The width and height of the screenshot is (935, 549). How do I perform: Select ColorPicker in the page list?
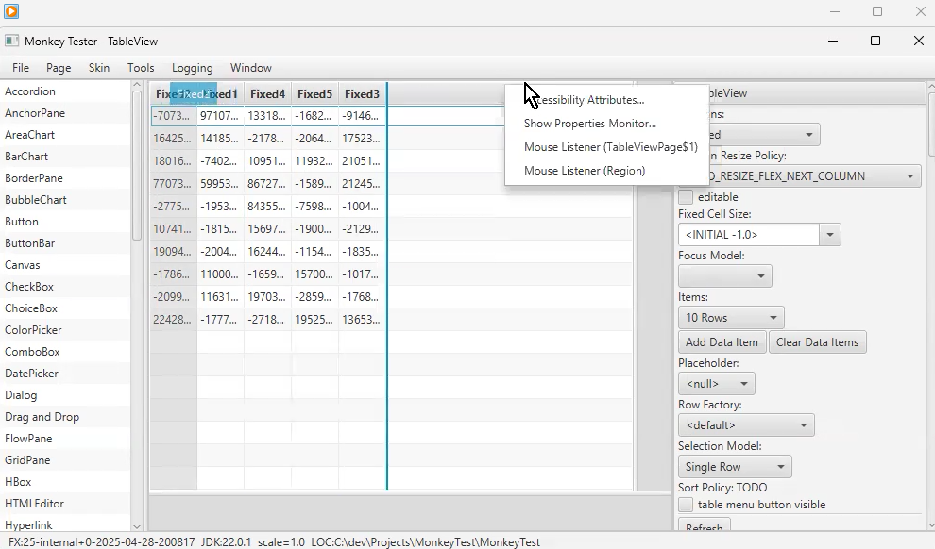(x=33, y=330)
